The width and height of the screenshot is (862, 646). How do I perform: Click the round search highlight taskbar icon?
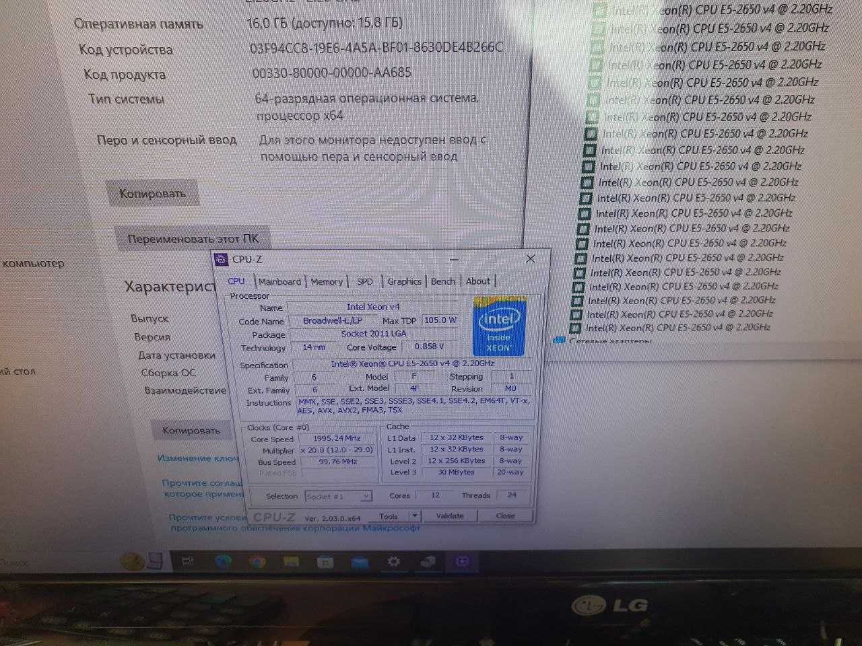point(132,560)
